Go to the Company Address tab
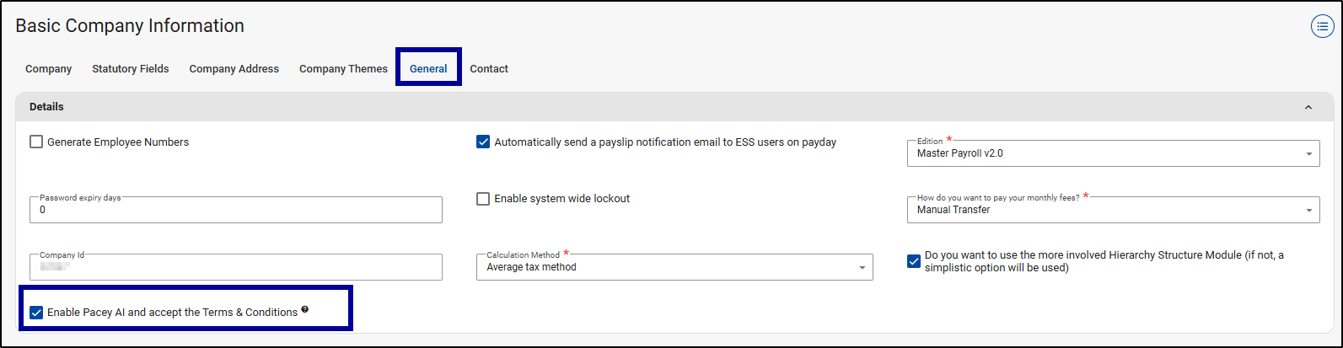This screenshot has height=348, width=1343. 234,69
